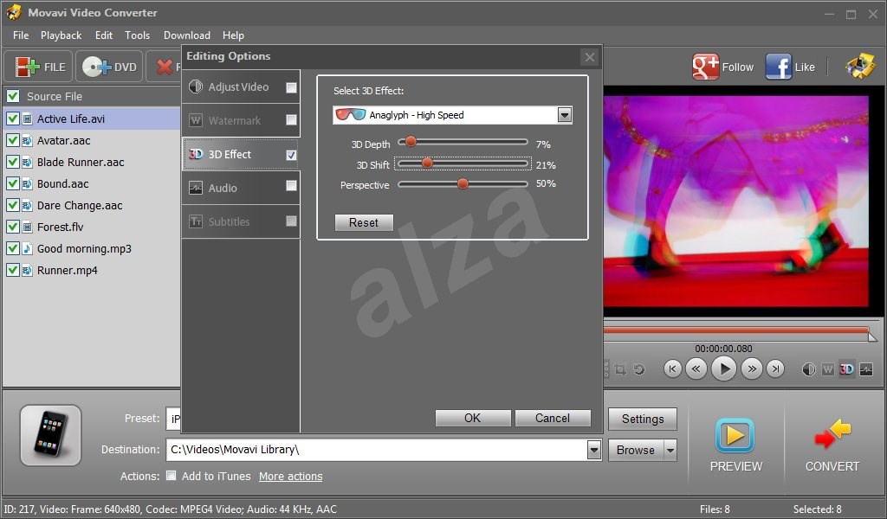Enable the Subtitles checkbox
Image resolution: width=887 pixels, height=519 pixels.
click(x=291, y=221)
